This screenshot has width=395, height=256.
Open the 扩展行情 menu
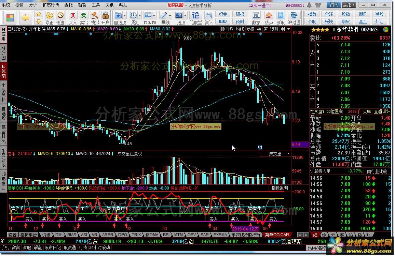pos(51,5)
